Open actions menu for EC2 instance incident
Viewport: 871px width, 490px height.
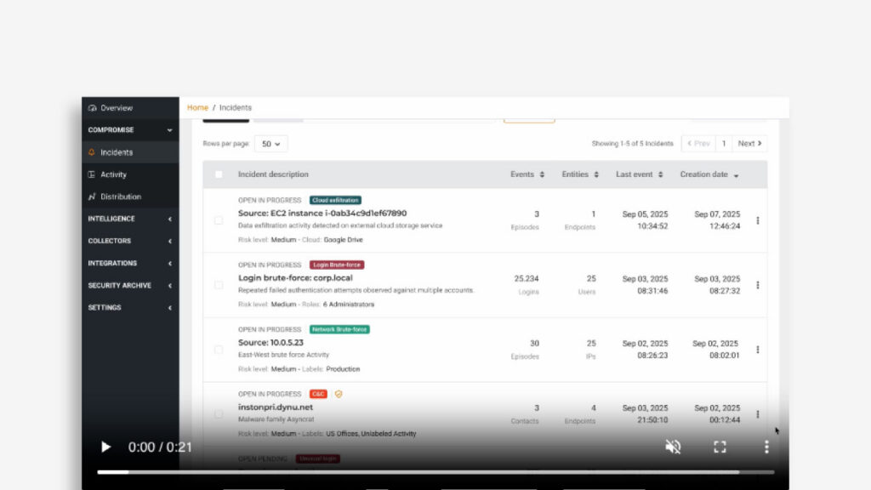click(x=757, y=220)
